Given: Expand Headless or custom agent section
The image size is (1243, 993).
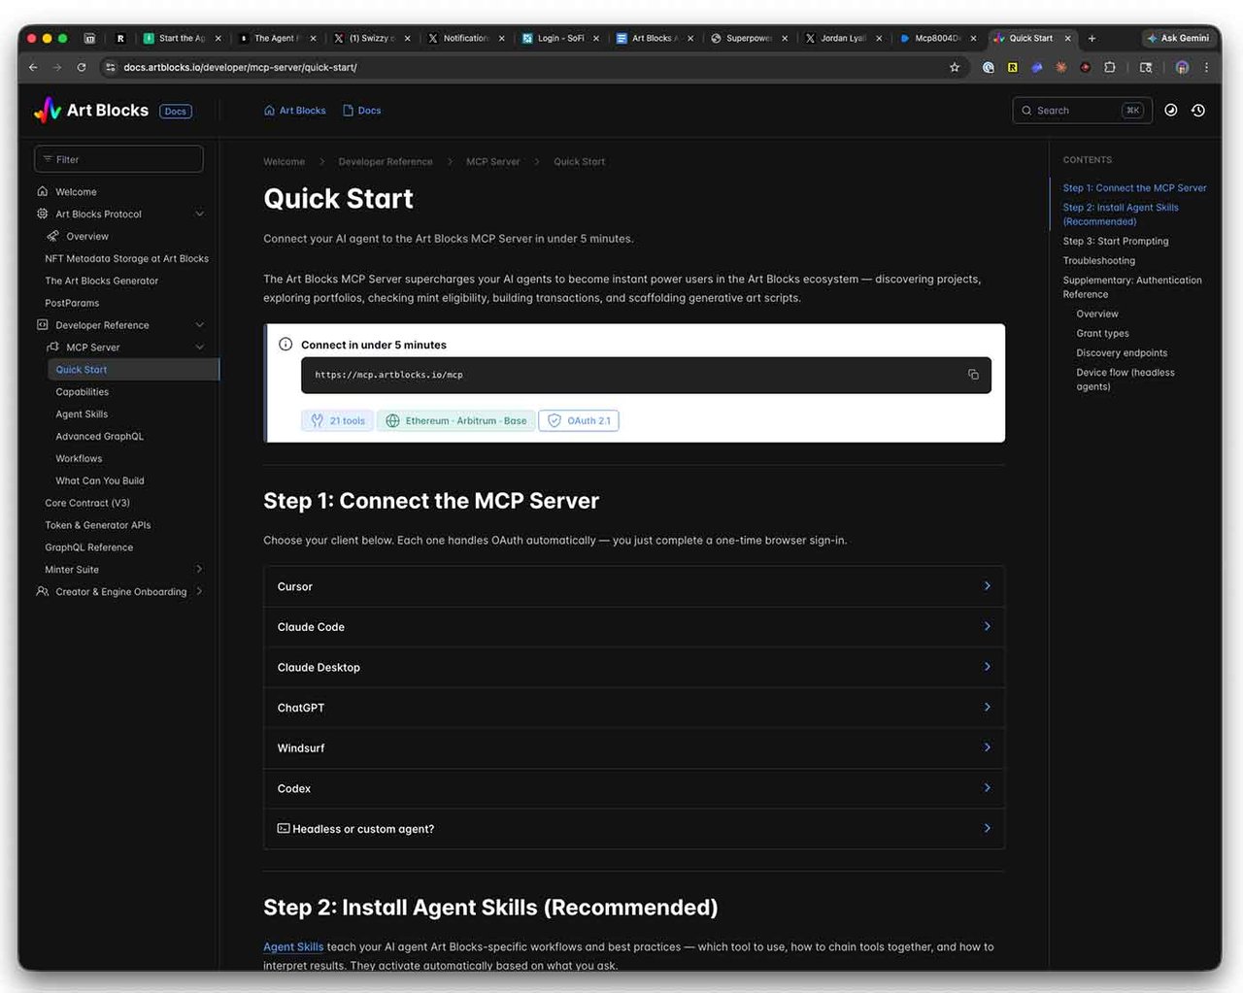Looking at the screenshot, I should 634,829.
